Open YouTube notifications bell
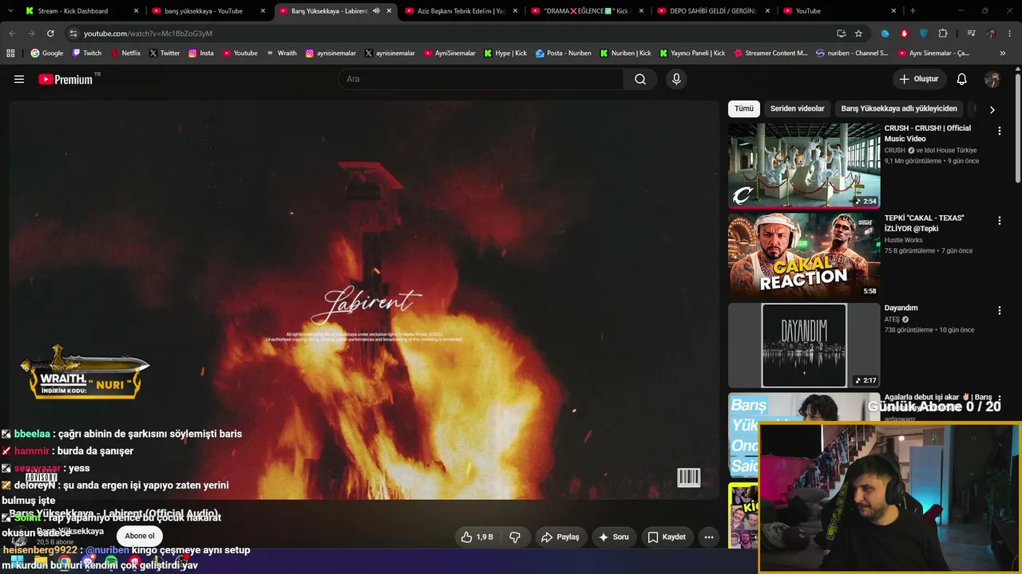1022x574 pixels. pyautogui.click(x=962, y=79)
